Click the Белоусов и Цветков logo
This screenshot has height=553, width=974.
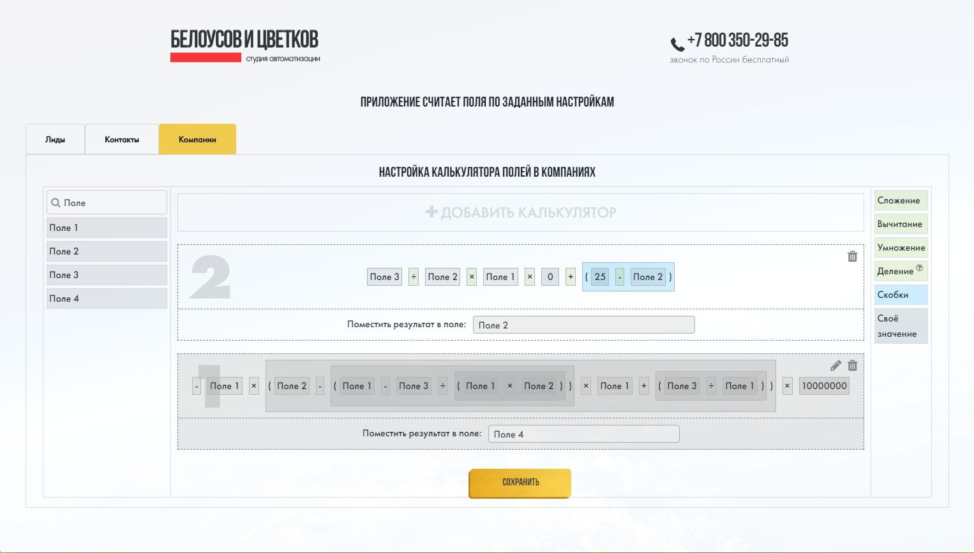pos(245,46)
